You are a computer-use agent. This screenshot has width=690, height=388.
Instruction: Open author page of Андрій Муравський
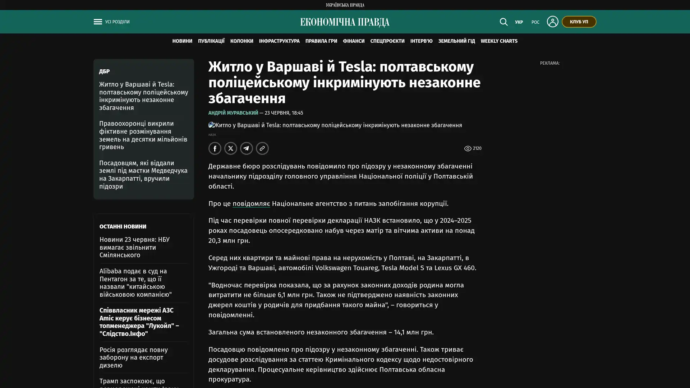click(233, 113)
